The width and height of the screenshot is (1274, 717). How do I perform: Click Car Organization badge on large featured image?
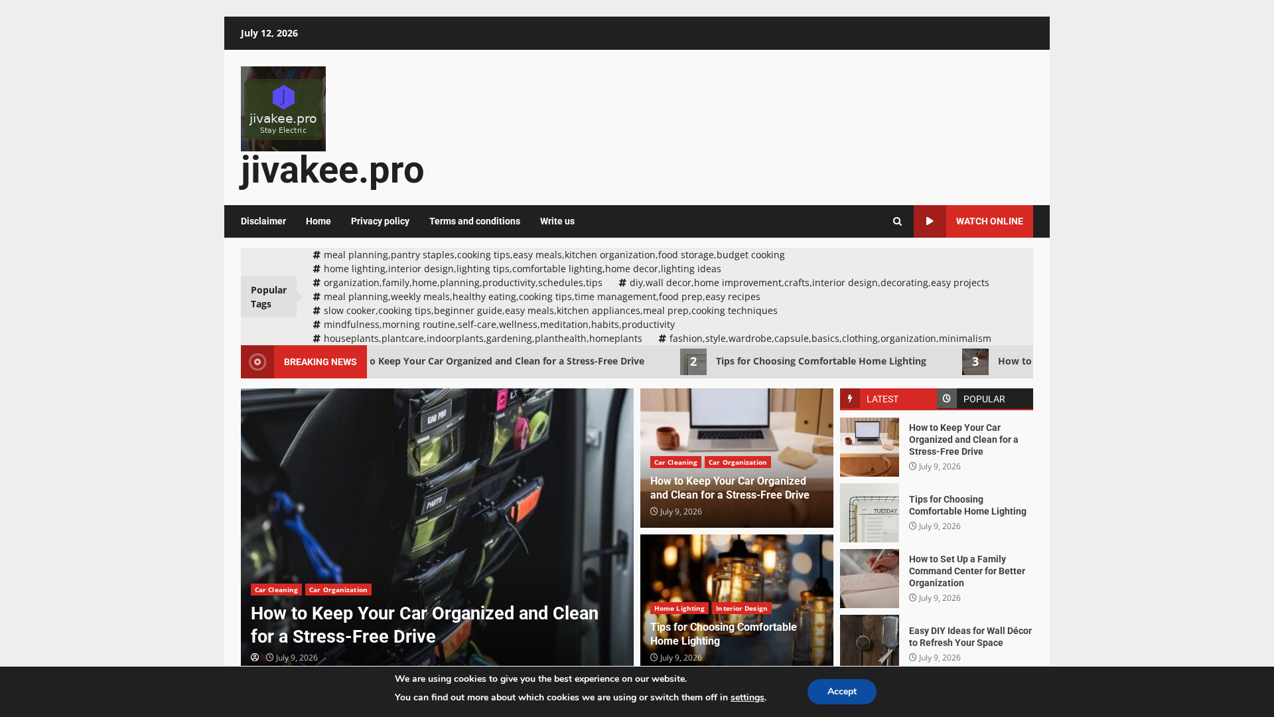pyautogui.click(x=338, y=590)
